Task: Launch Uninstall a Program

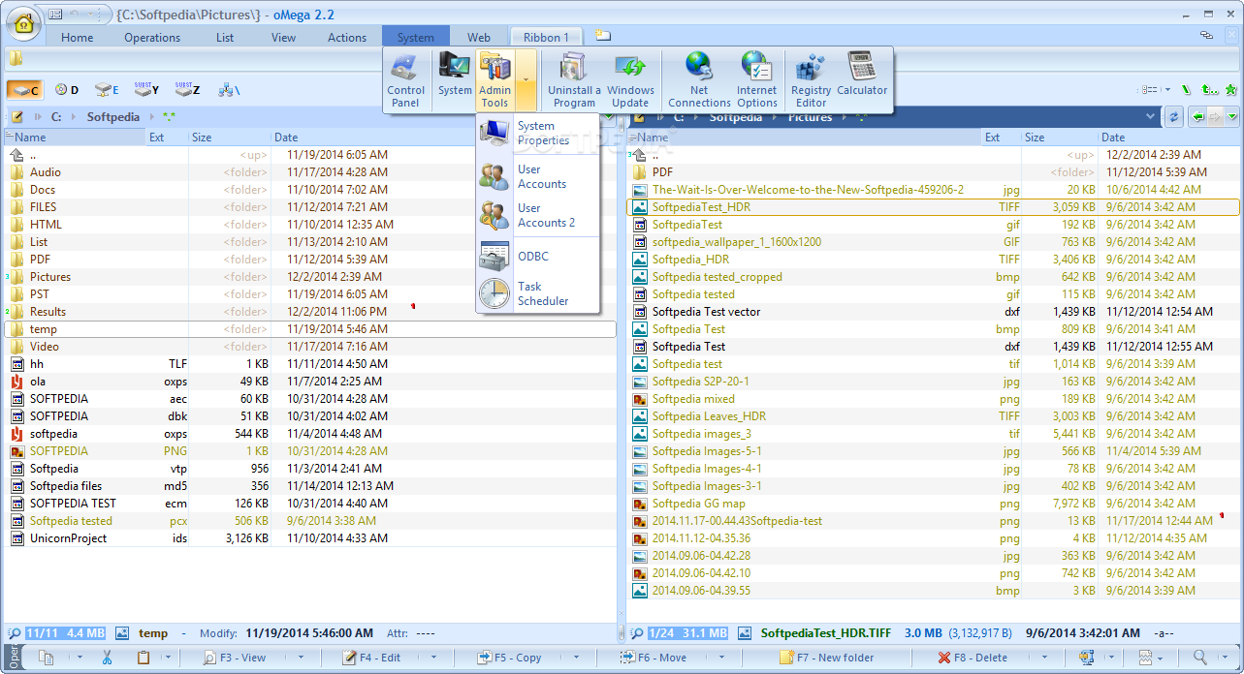Action: point(574,80)
